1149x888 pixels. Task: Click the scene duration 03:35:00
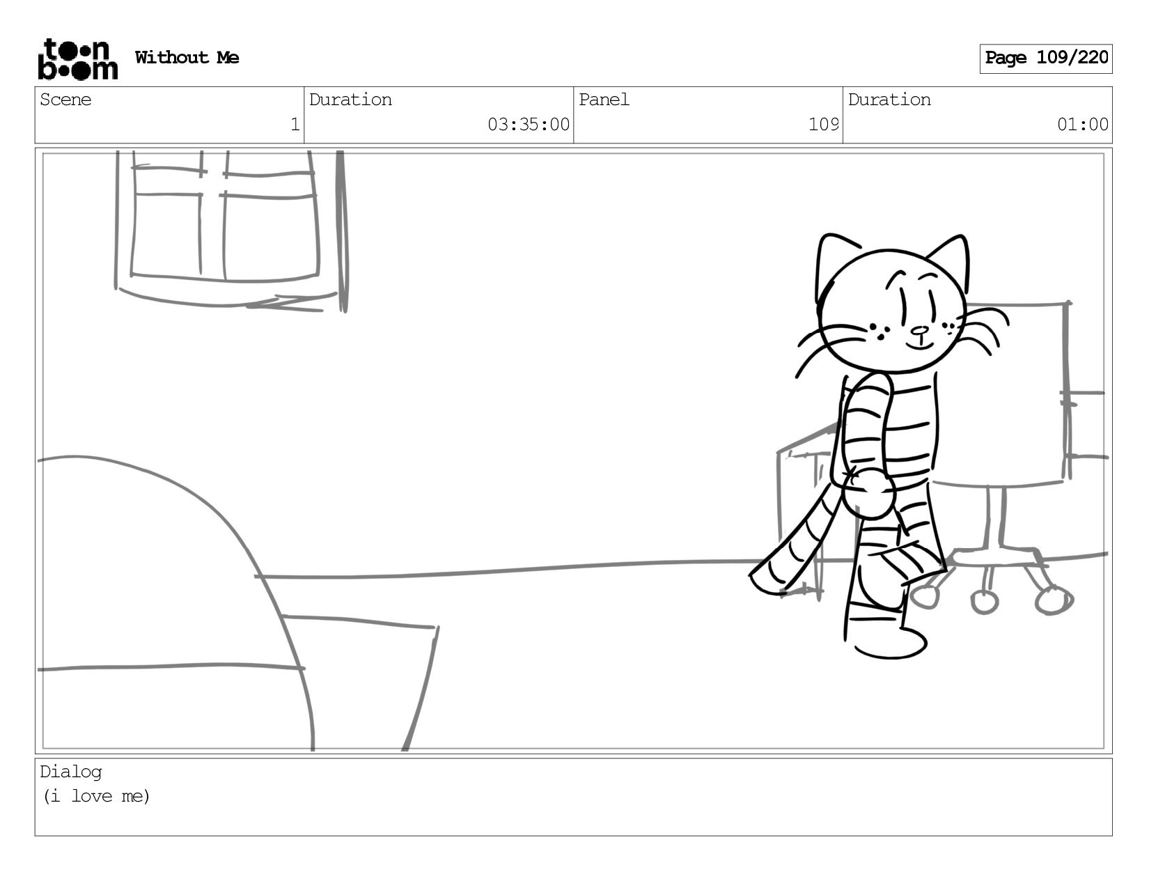pos(529,125)
